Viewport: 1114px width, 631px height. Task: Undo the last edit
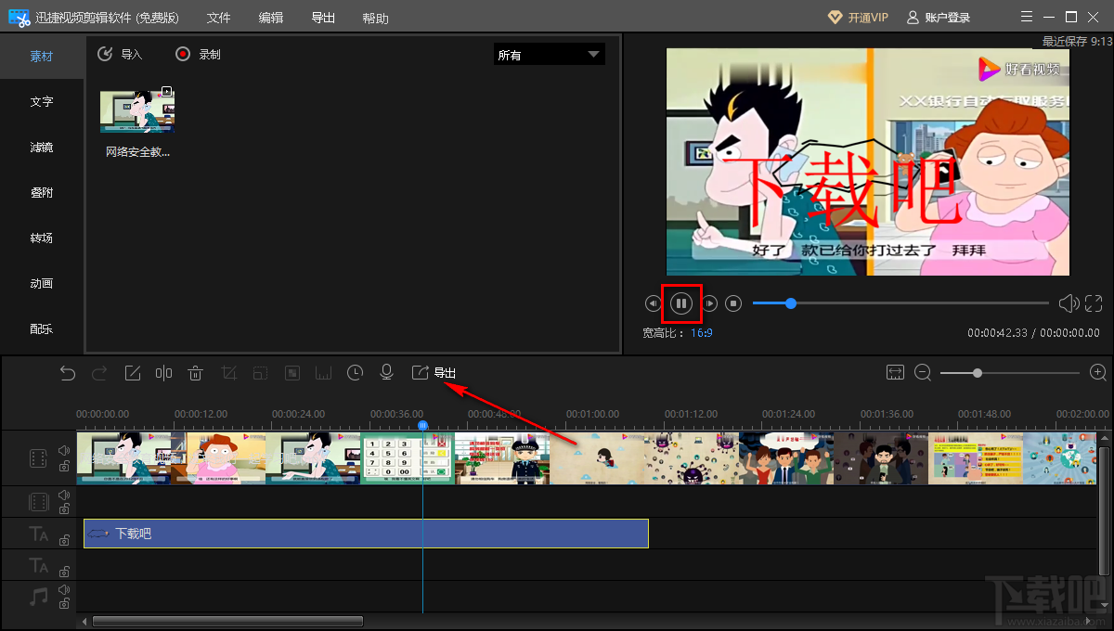click(68, 373)
